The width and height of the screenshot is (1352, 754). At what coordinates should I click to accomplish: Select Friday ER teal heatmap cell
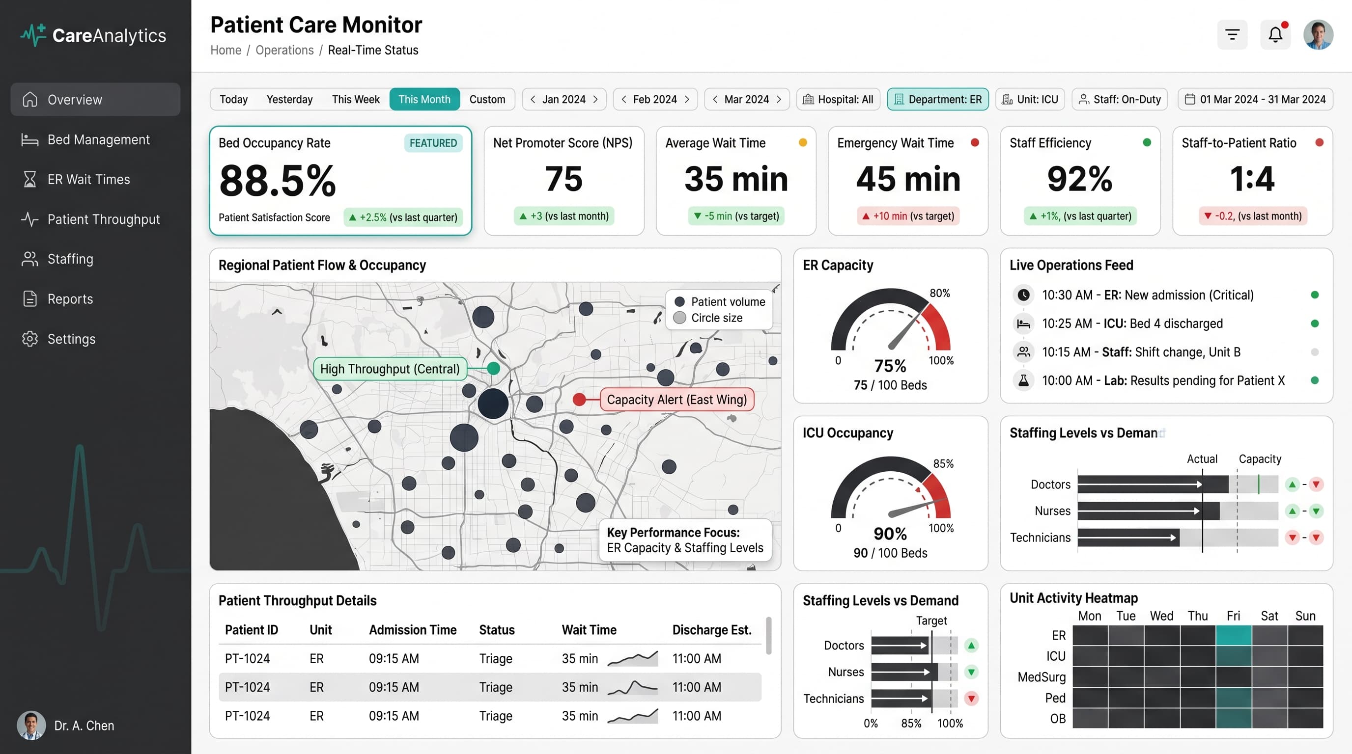1234,635
